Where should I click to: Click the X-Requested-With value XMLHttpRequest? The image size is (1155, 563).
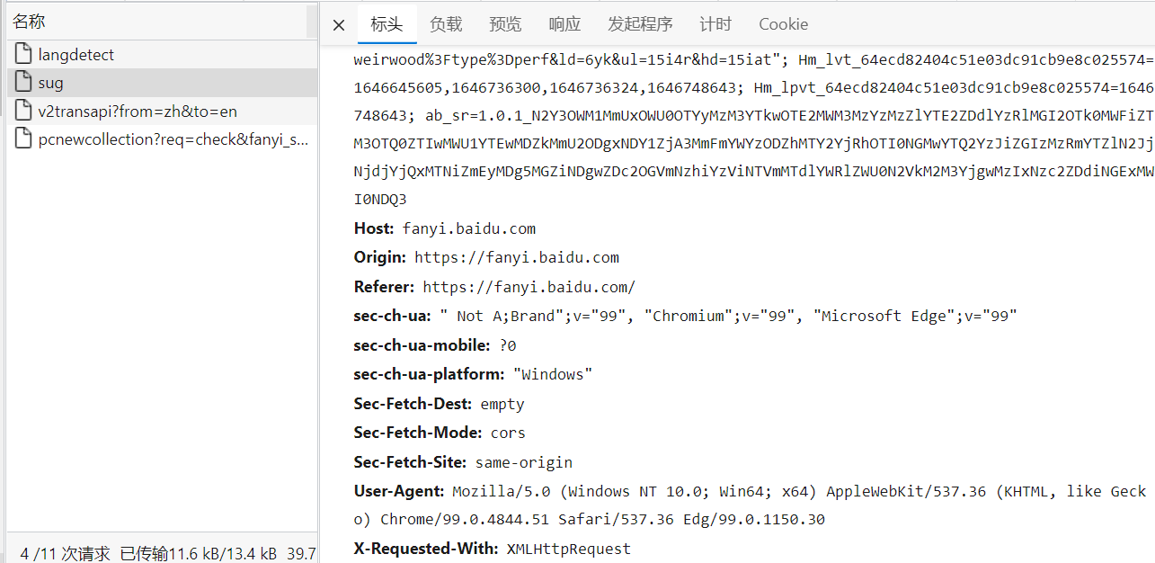coord(569,549)
